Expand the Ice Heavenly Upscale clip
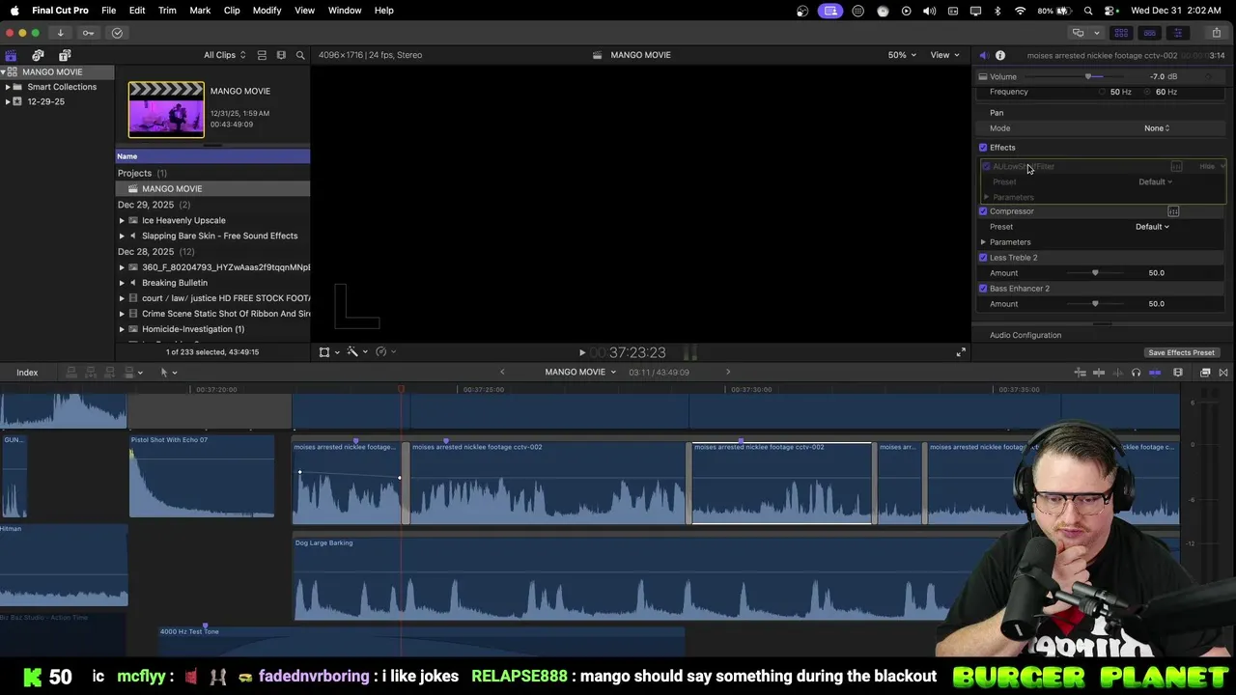1236x695 pixels. point(122,220)
